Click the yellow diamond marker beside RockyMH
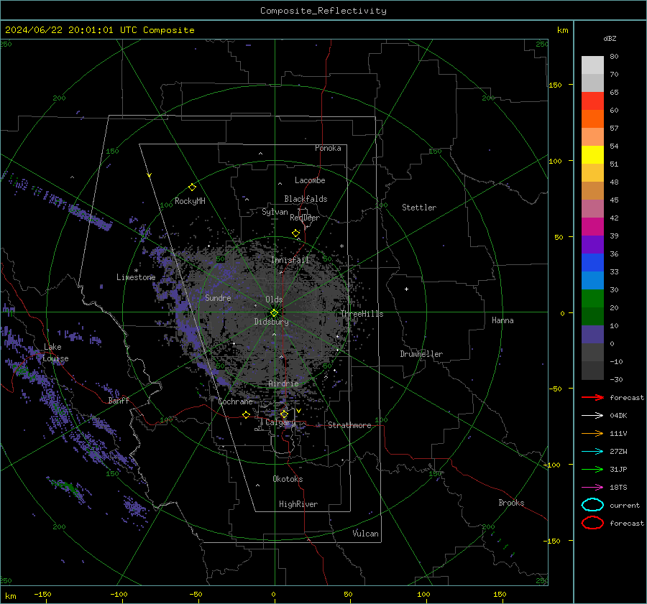This screenshot has width=647, height=604. pyautogui.click(x=192, y=187)
